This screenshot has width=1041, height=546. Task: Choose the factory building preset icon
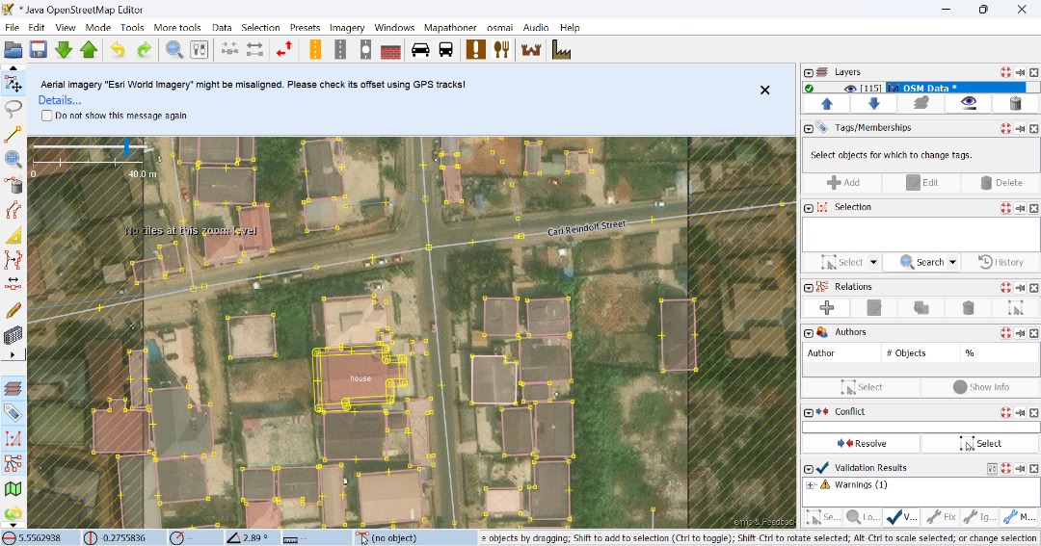pyautogui.click(x=561, y=50)
